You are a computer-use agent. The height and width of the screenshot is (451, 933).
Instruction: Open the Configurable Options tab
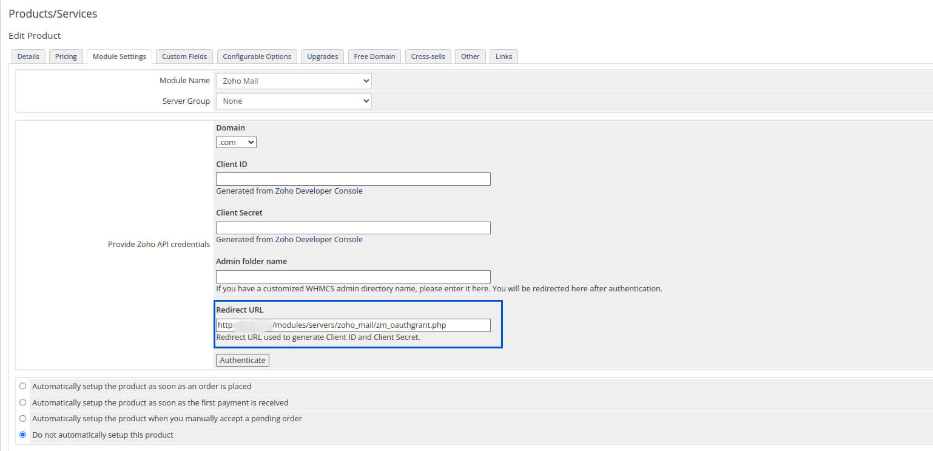tap(257, 56)
